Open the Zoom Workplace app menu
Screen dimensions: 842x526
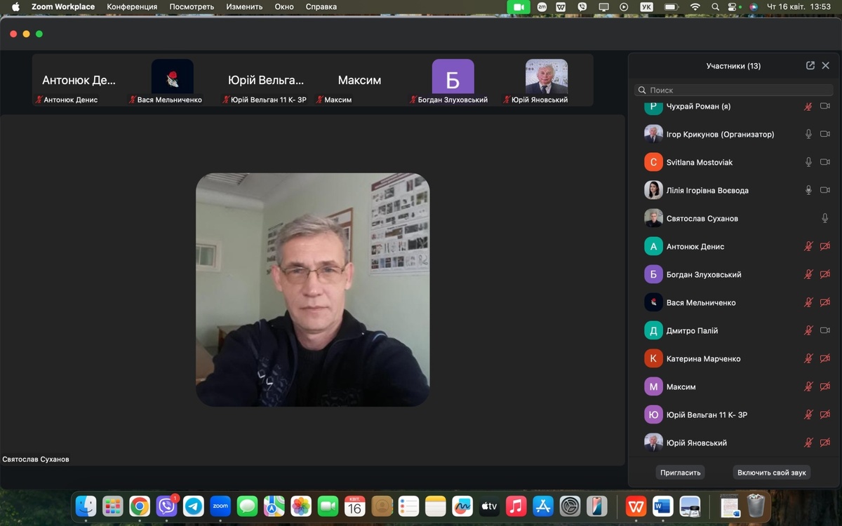pos(63,7)
